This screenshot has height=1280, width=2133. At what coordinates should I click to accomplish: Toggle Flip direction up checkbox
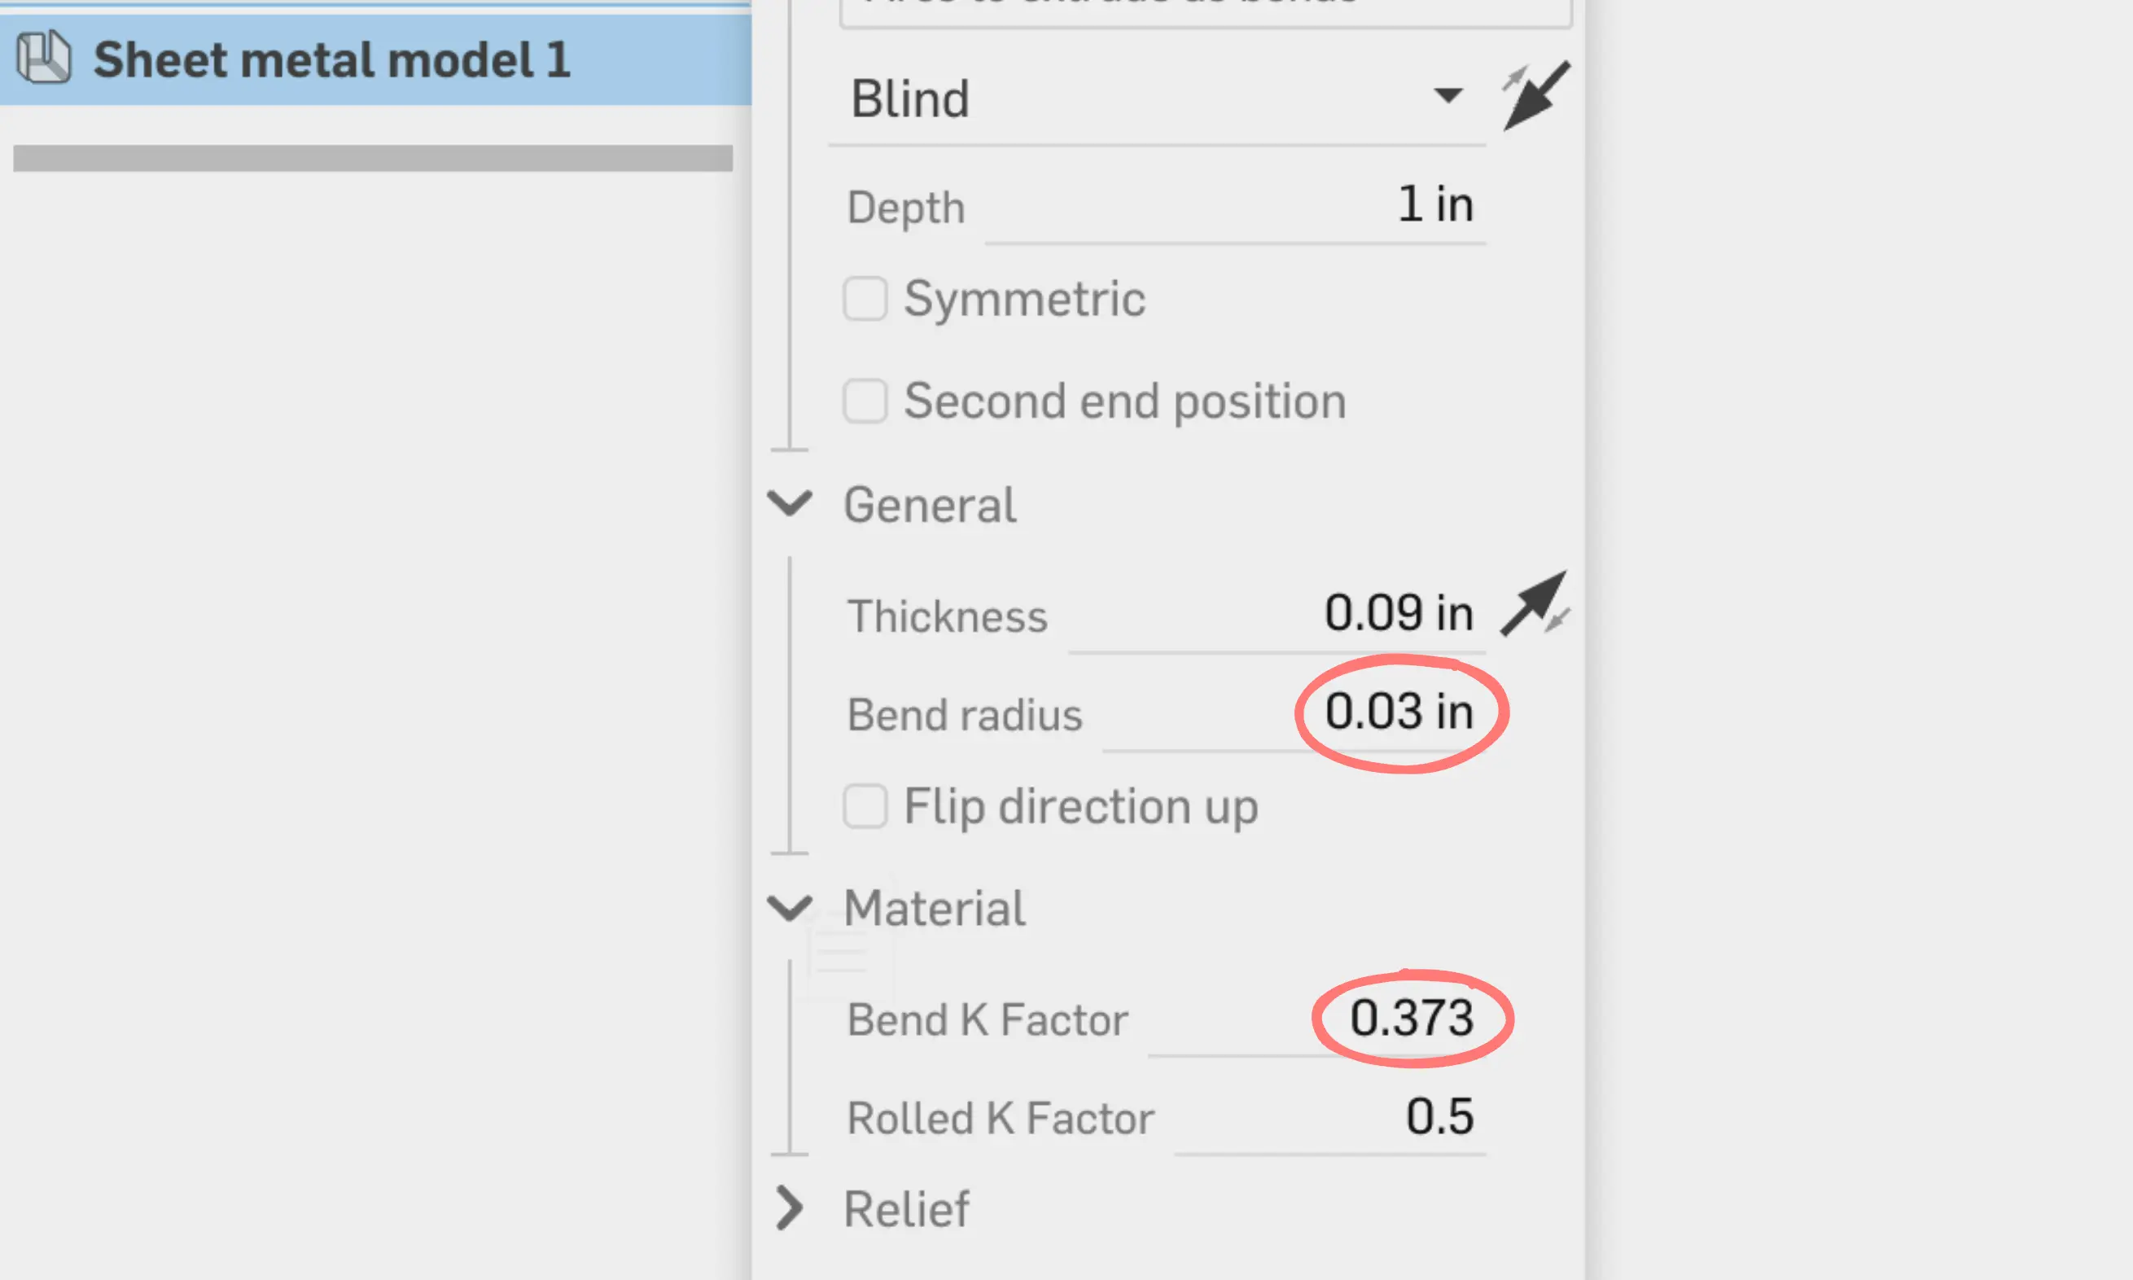coord(865,805)
